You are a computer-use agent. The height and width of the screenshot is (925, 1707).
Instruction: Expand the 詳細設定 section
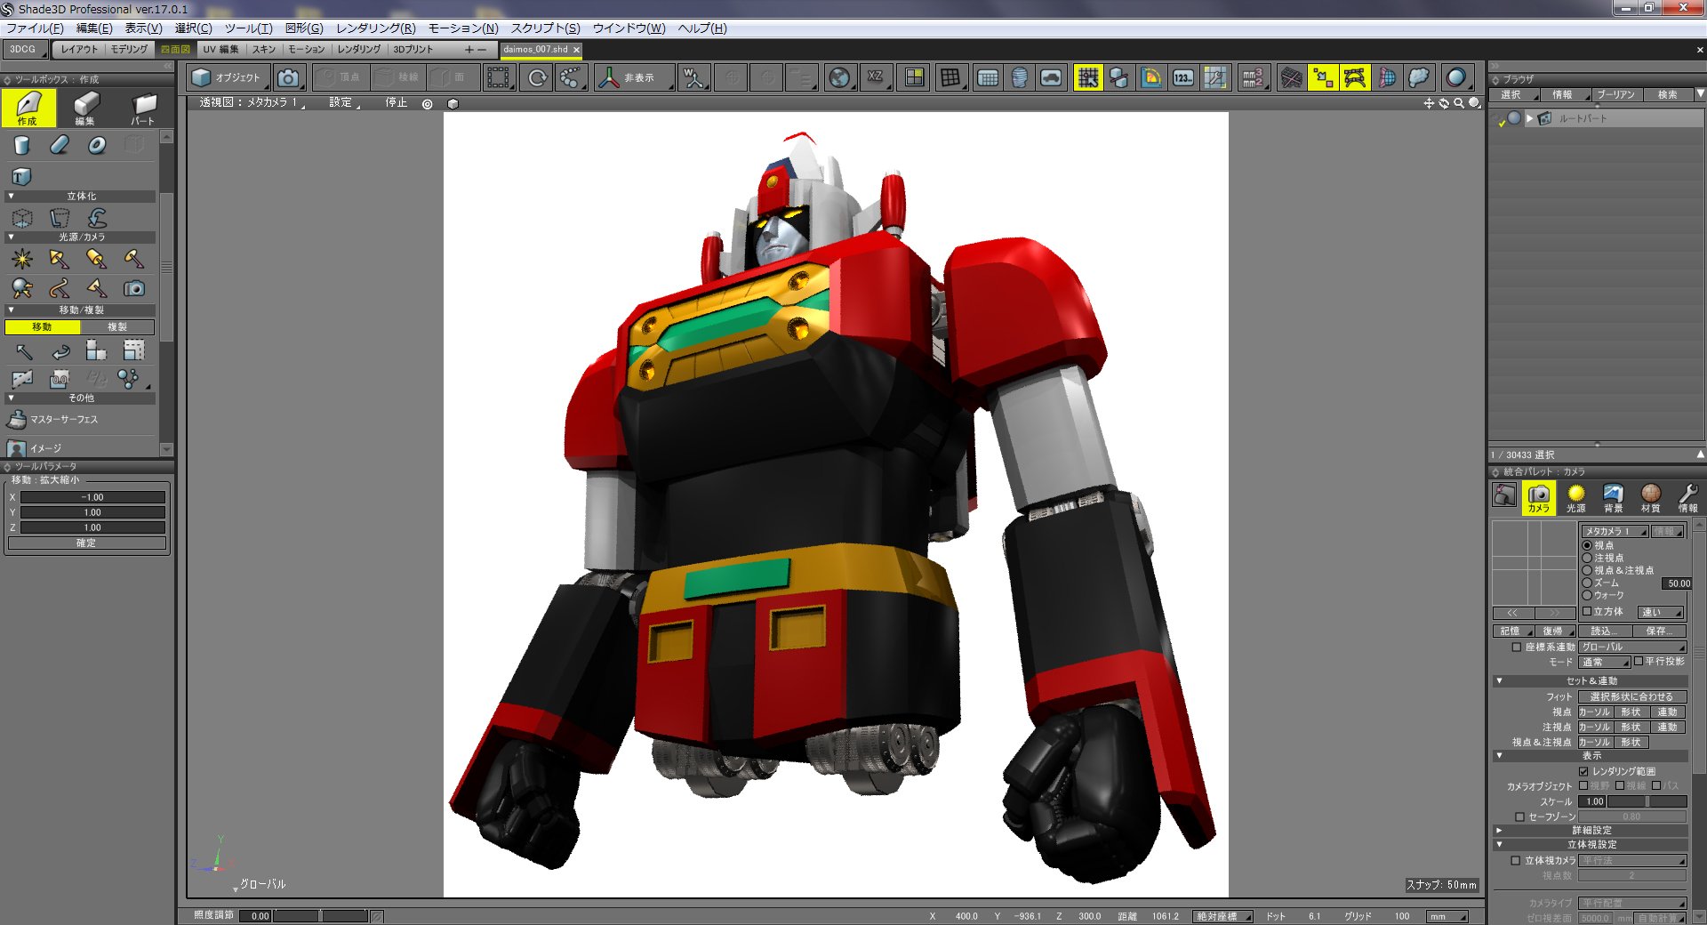click(1499, 830)
